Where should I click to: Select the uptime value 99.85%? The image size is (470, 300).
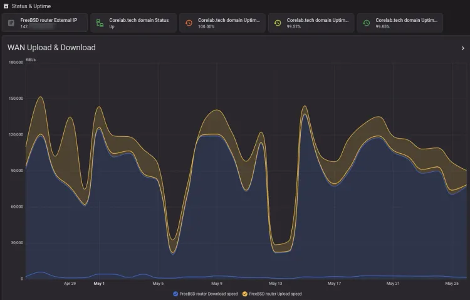pos(382,27)
